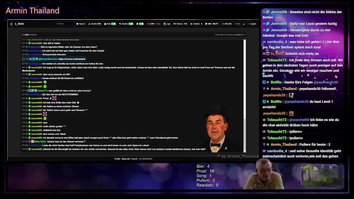Screen dimensions: 354x199
Task: Focus the Search input field
Action: click(64, 24)
